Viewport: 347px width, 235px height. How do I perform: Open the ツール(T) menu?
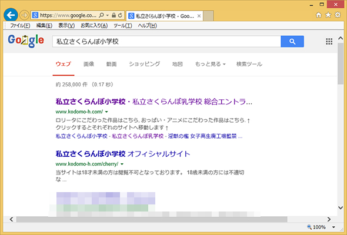click(x=123, y=26)
